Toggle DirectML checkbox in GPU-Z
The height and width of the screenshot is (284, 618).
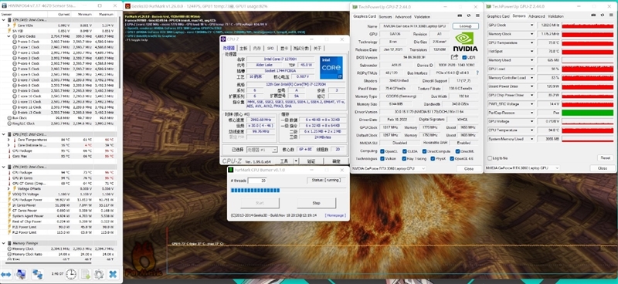click(457, 151)
